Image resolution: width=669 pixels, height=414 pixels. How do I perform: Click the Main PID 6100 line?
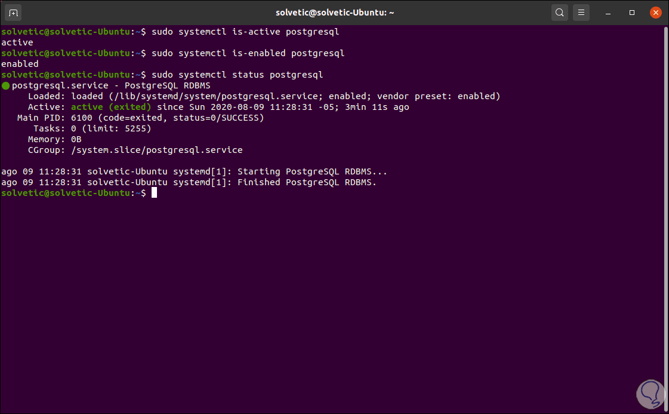(141, 118)
